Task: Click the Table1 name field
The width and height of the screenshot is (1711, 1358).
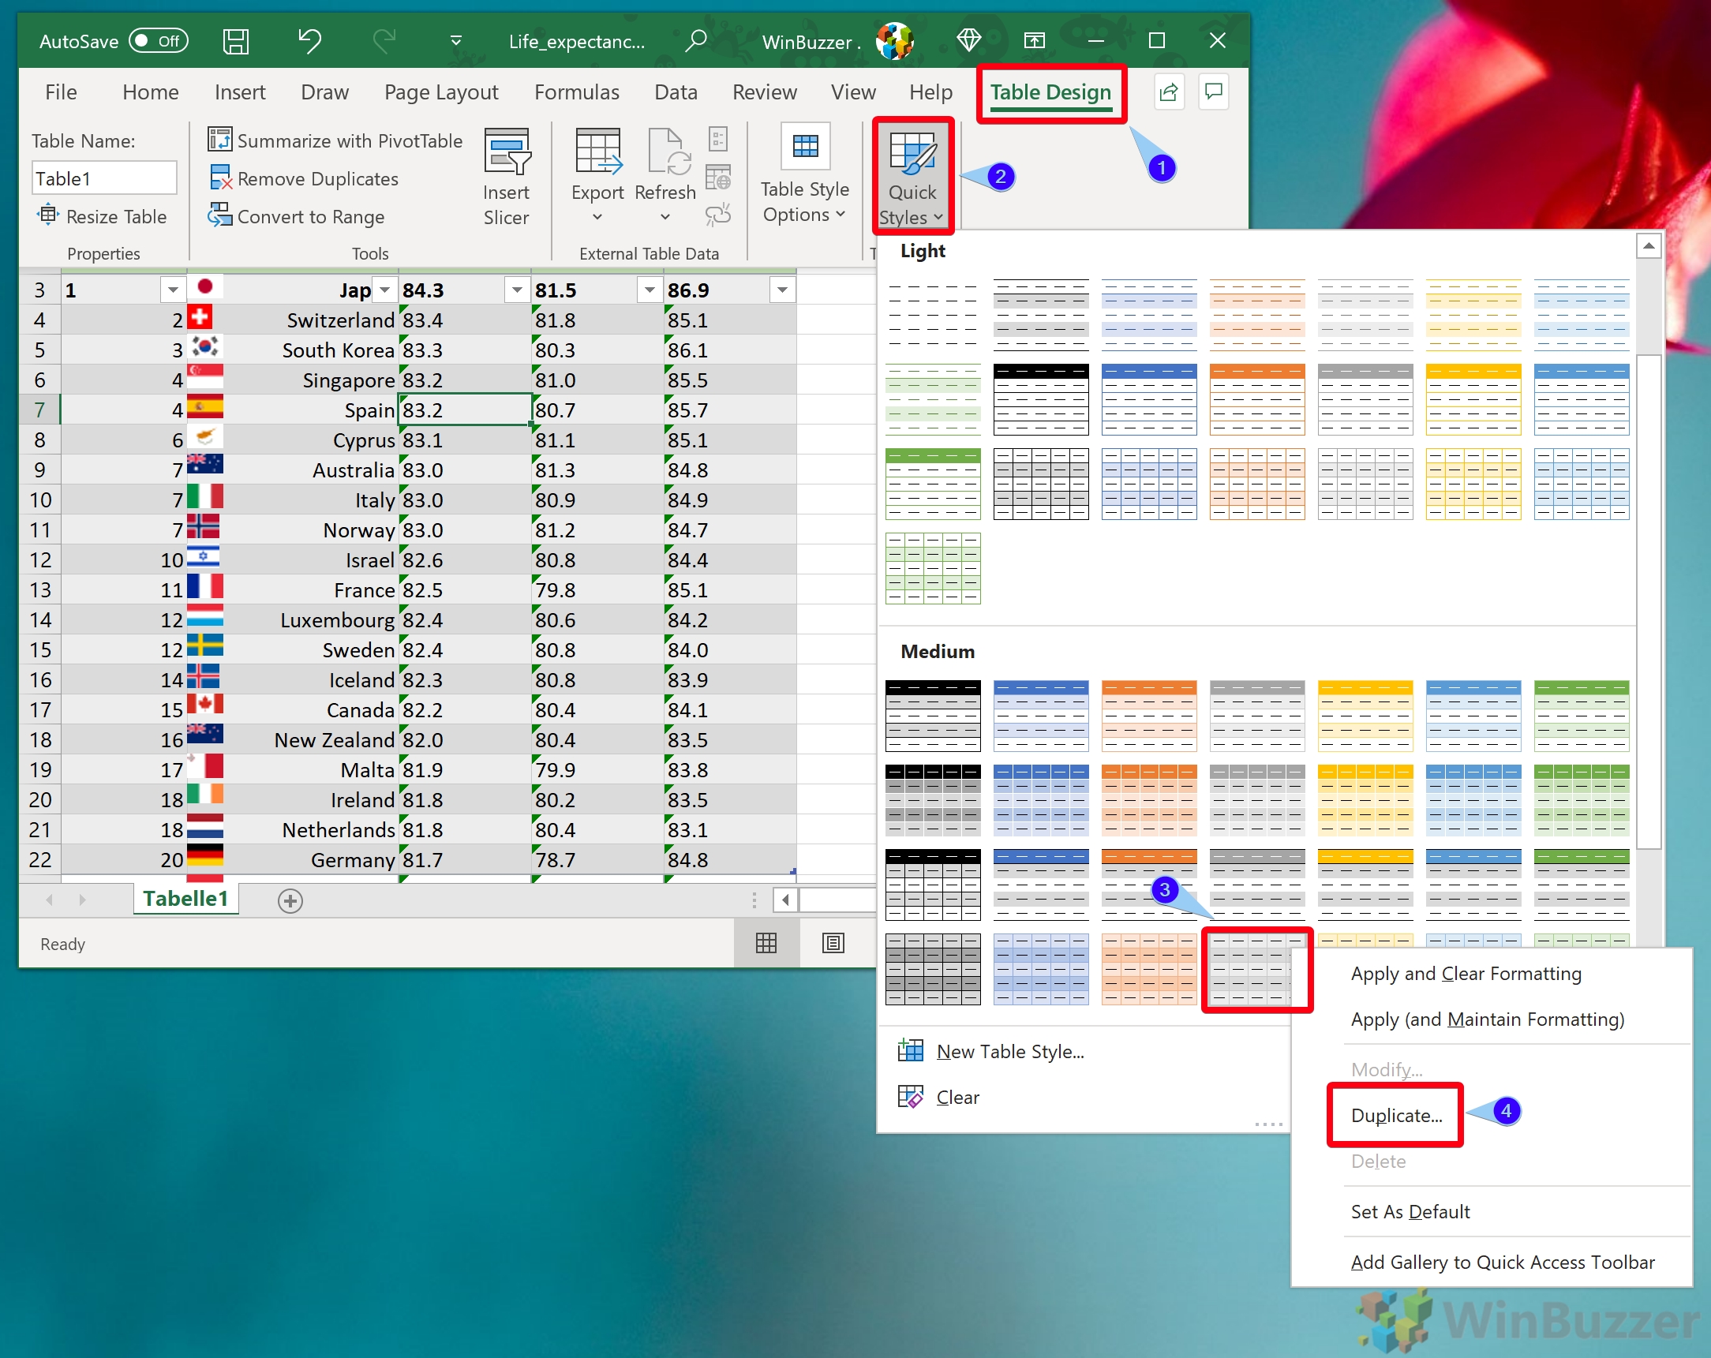Action: [x=104, y=177]
